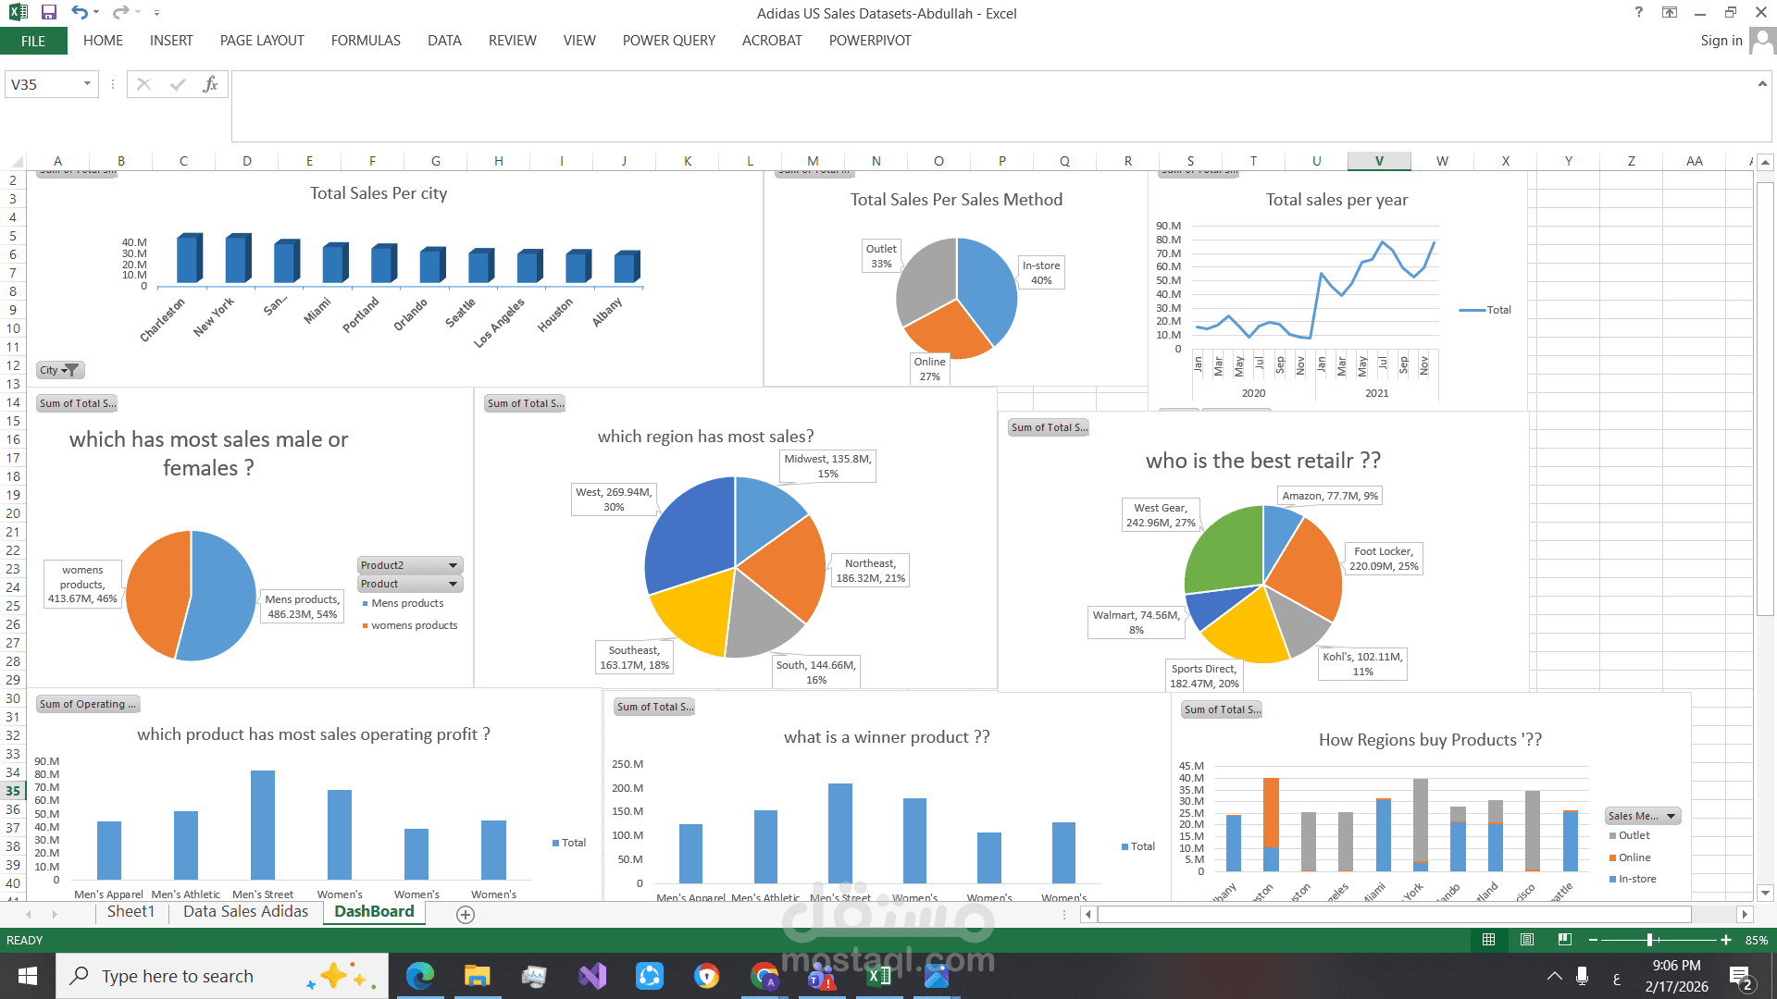Open the POWER QUERY ribbon tab
The image size is (1777, 999).
tap(668, 41)
